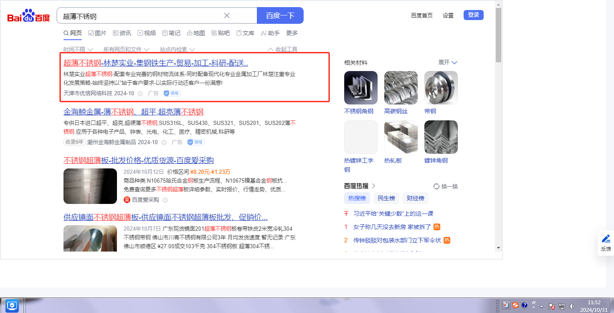Click the 热 badge next to 女子称几天没去新房
The image size is (614, 313).
(x=437, y=227)
